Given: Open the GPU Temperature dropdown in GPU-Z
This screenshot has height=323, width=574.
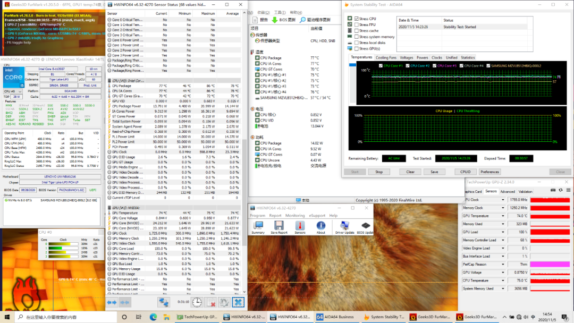Looking at the screenshot, I should pyautogui.click(x=503, y=216).
